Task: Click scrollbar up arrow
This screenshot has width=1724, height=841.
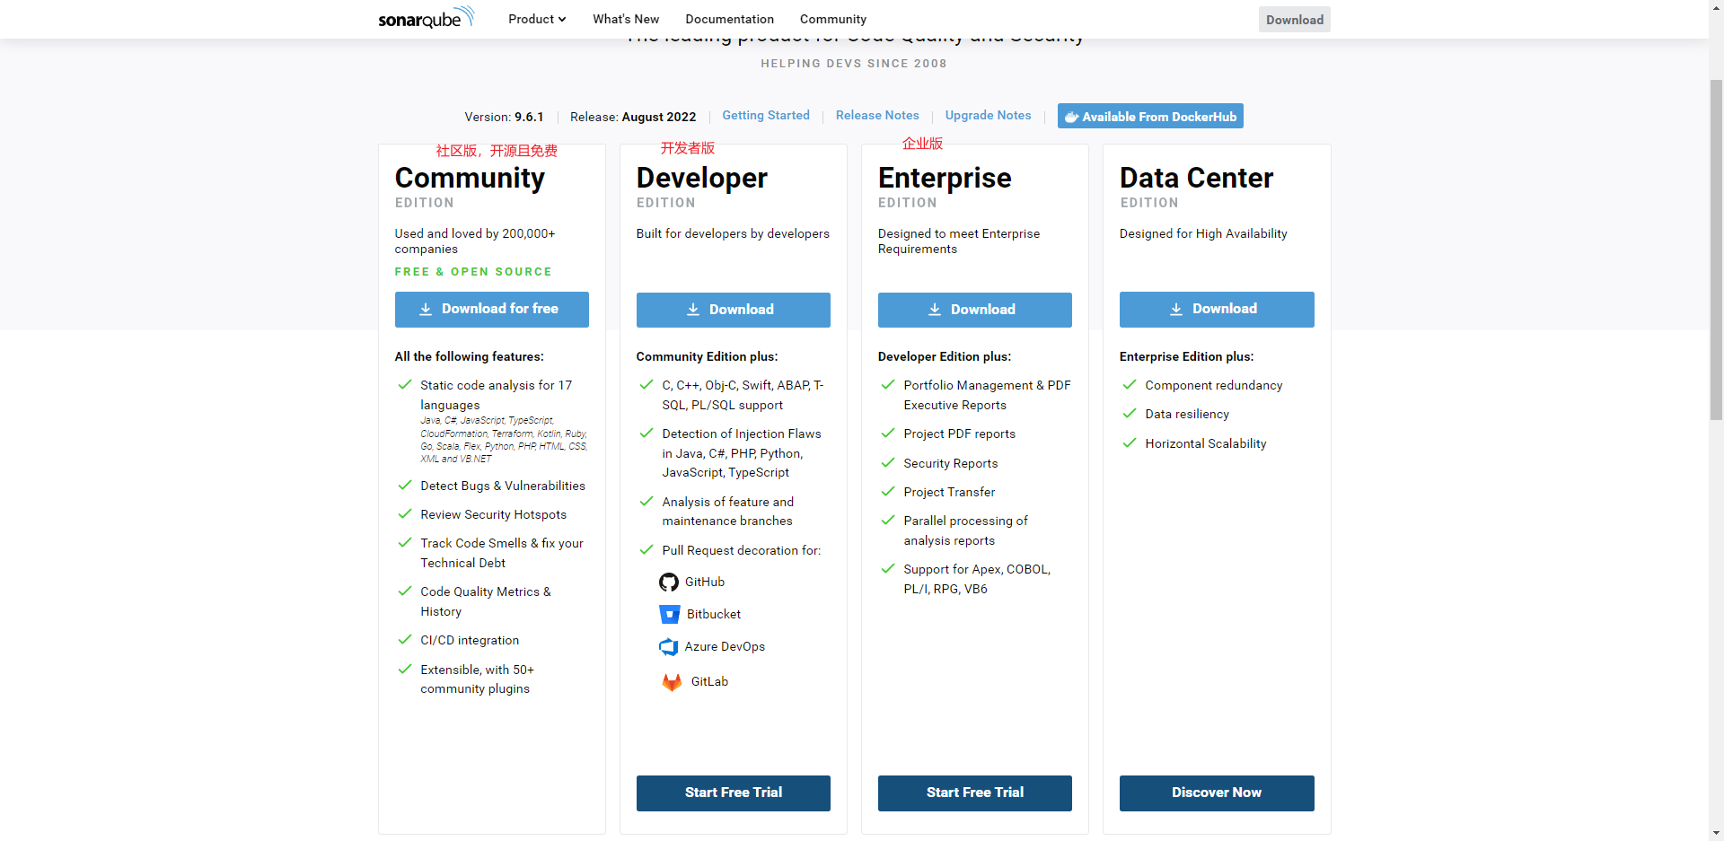Action: 1716,7
